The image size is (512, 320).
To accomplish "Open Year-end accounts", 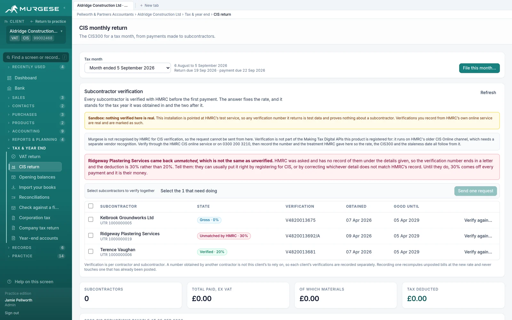I will tap(35, 238).
